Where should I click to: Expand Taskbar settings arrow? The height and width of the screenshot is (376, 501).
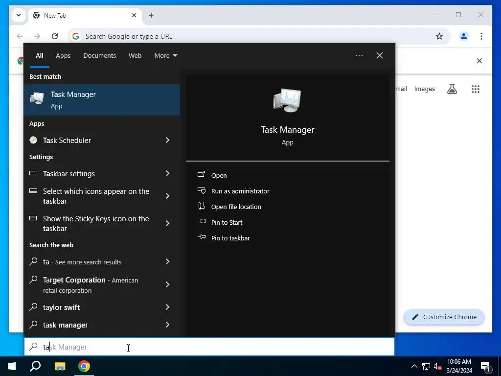click(x=167, y=173)
